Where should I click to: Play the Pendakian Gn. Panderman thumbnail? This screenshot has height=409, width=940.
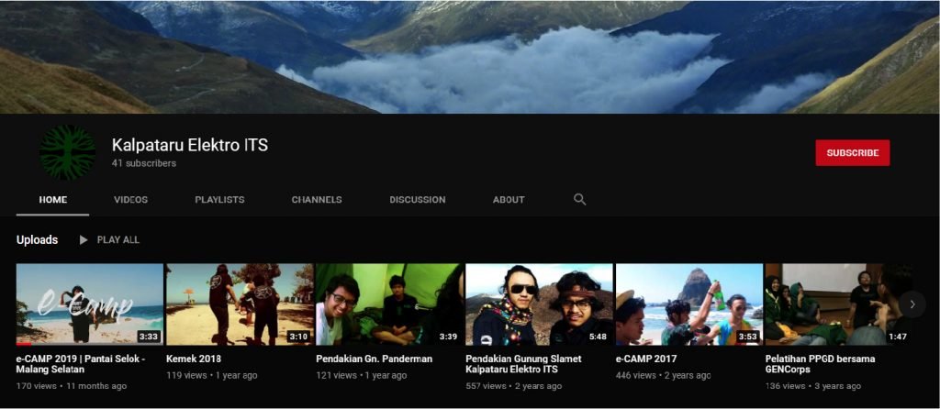tap(389, 304)
